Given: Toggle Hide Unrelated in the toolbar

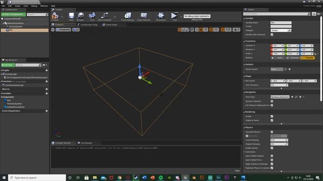Looking at the screenshot, I should point(104,16).
